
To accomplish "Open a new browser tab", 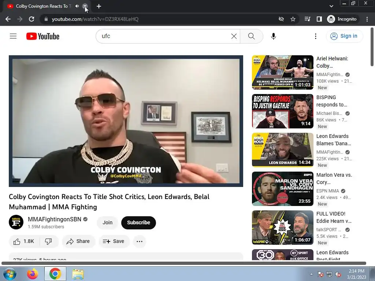I will coord(99,6).
